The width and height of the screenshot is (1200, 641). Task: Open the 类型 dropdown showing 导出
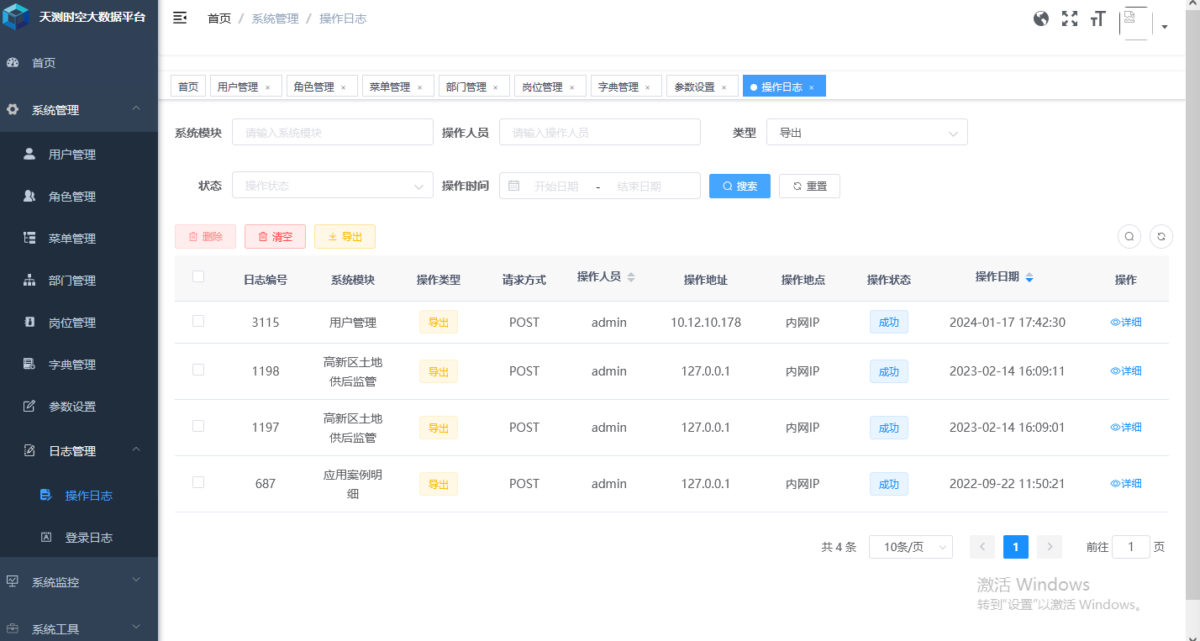point(866,132)
